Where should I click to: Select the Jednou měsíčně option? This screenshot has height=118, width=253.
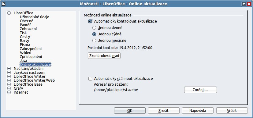(x=94, y=41)
